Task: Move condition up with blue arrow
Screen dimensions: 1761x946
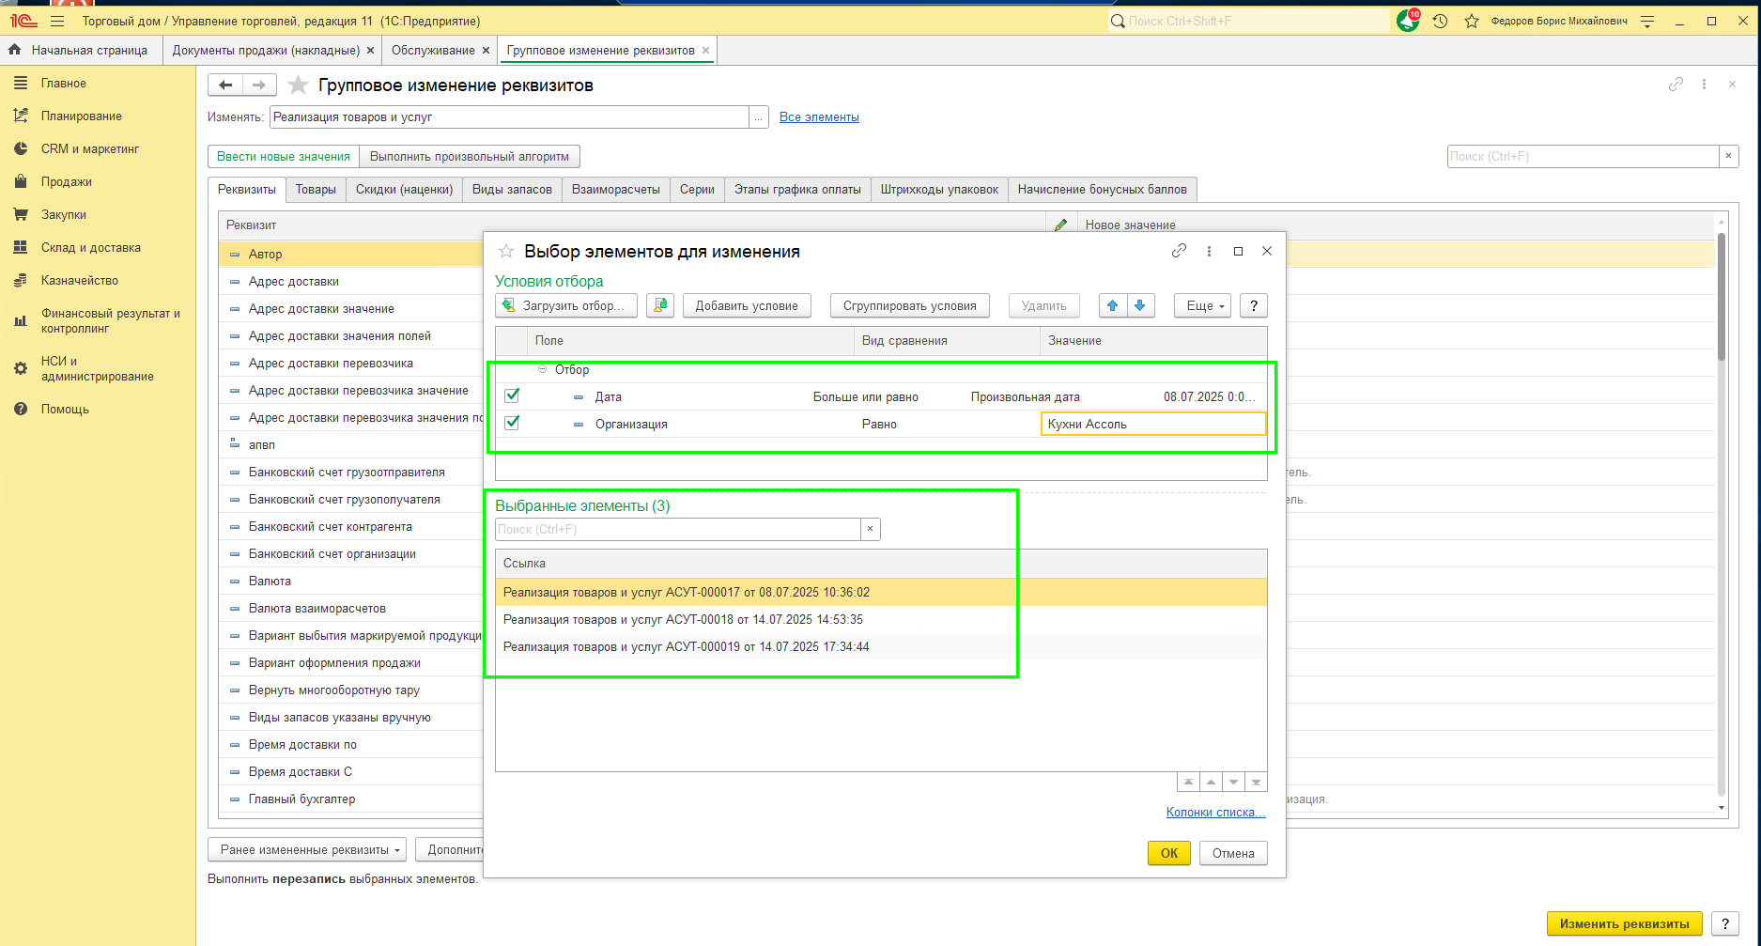Action: (1113, 305)
